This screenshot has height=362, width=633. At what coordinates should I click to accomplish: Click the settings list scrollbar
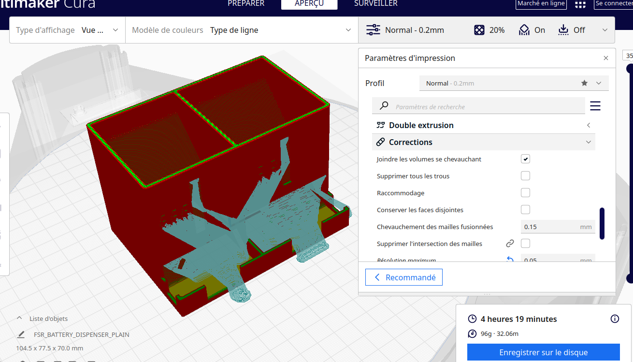click(602, 223)
